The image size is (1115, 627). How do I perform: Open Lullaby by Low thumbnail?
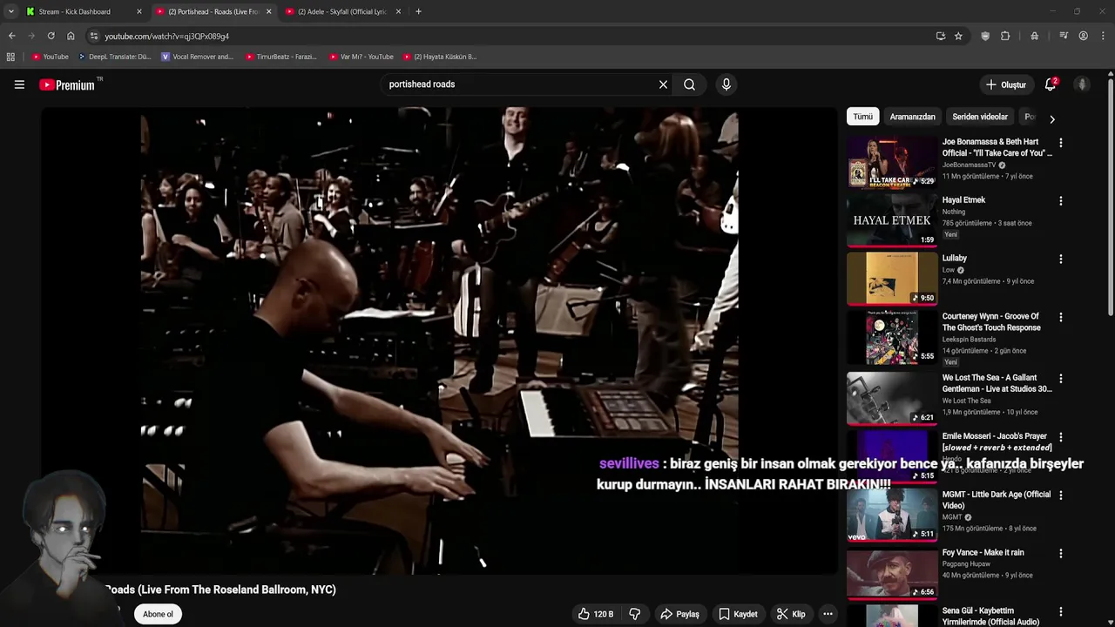(x=892, y=279)
